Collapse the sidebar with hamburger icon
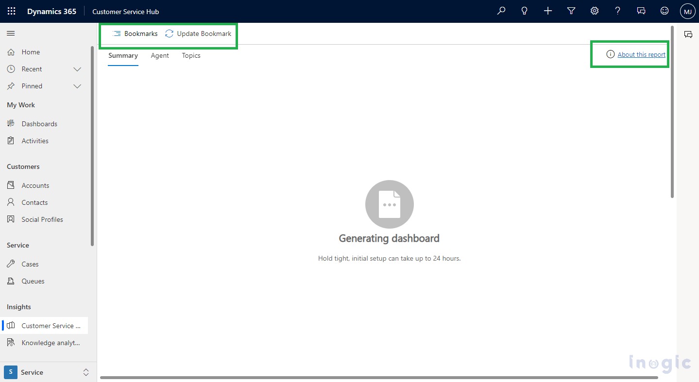Screen dimensions: 699x382 (x=11, y=33)
